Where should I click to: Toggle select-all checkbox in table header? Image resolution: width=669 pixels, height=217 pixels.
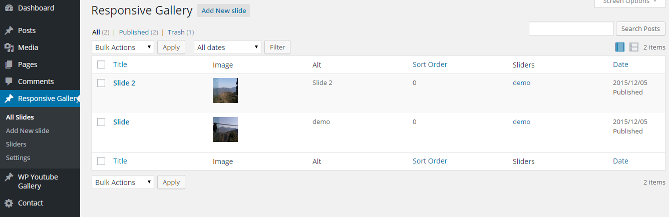click(101, 64)
